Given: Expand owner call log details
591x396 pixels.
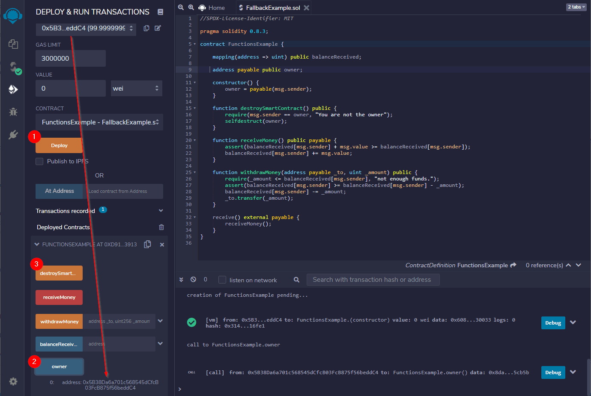Looking at the screenshot, I should point(573,372).
